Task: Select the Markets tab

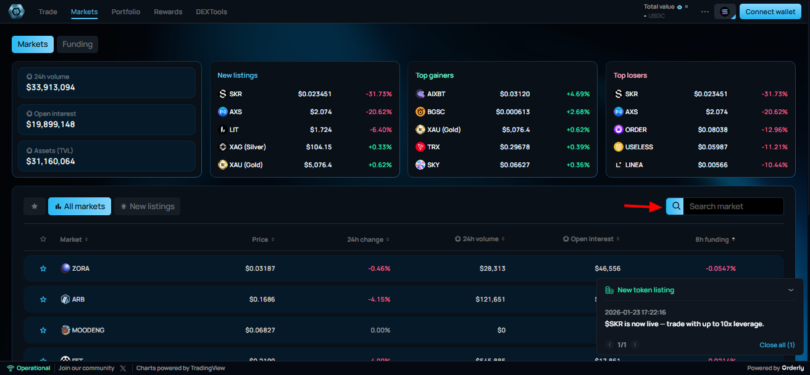Action: point(33,44)
